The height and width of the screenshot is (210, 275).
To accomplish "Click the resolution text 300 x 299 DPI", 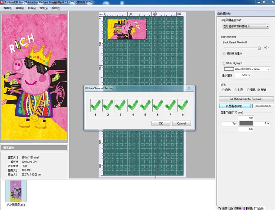I will click(x=29, y=162).
